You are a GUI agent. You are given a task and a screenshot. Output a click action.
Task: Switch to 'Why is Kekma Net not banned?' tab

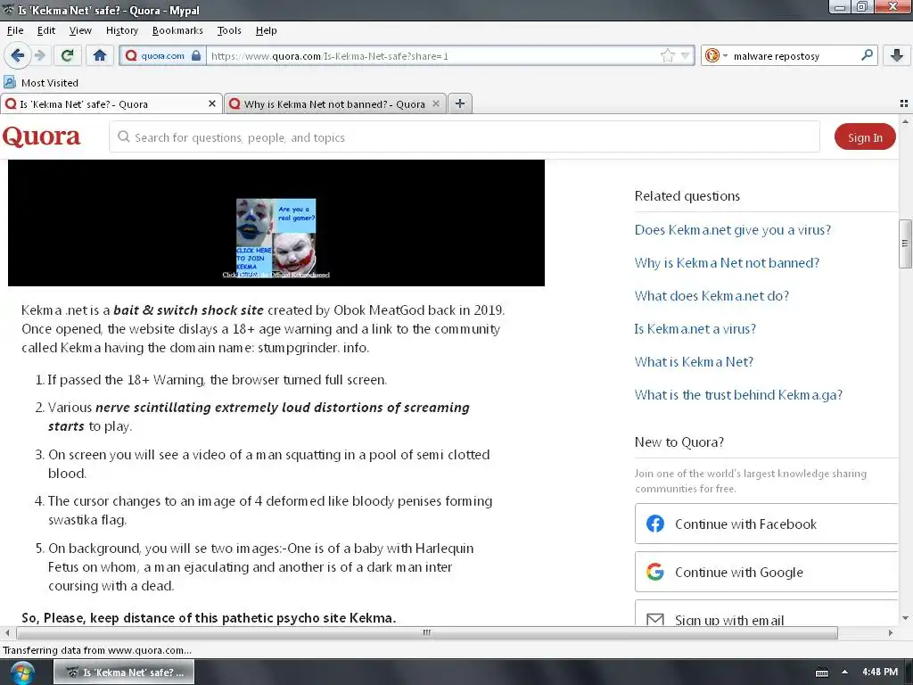(x=335, y=104)
